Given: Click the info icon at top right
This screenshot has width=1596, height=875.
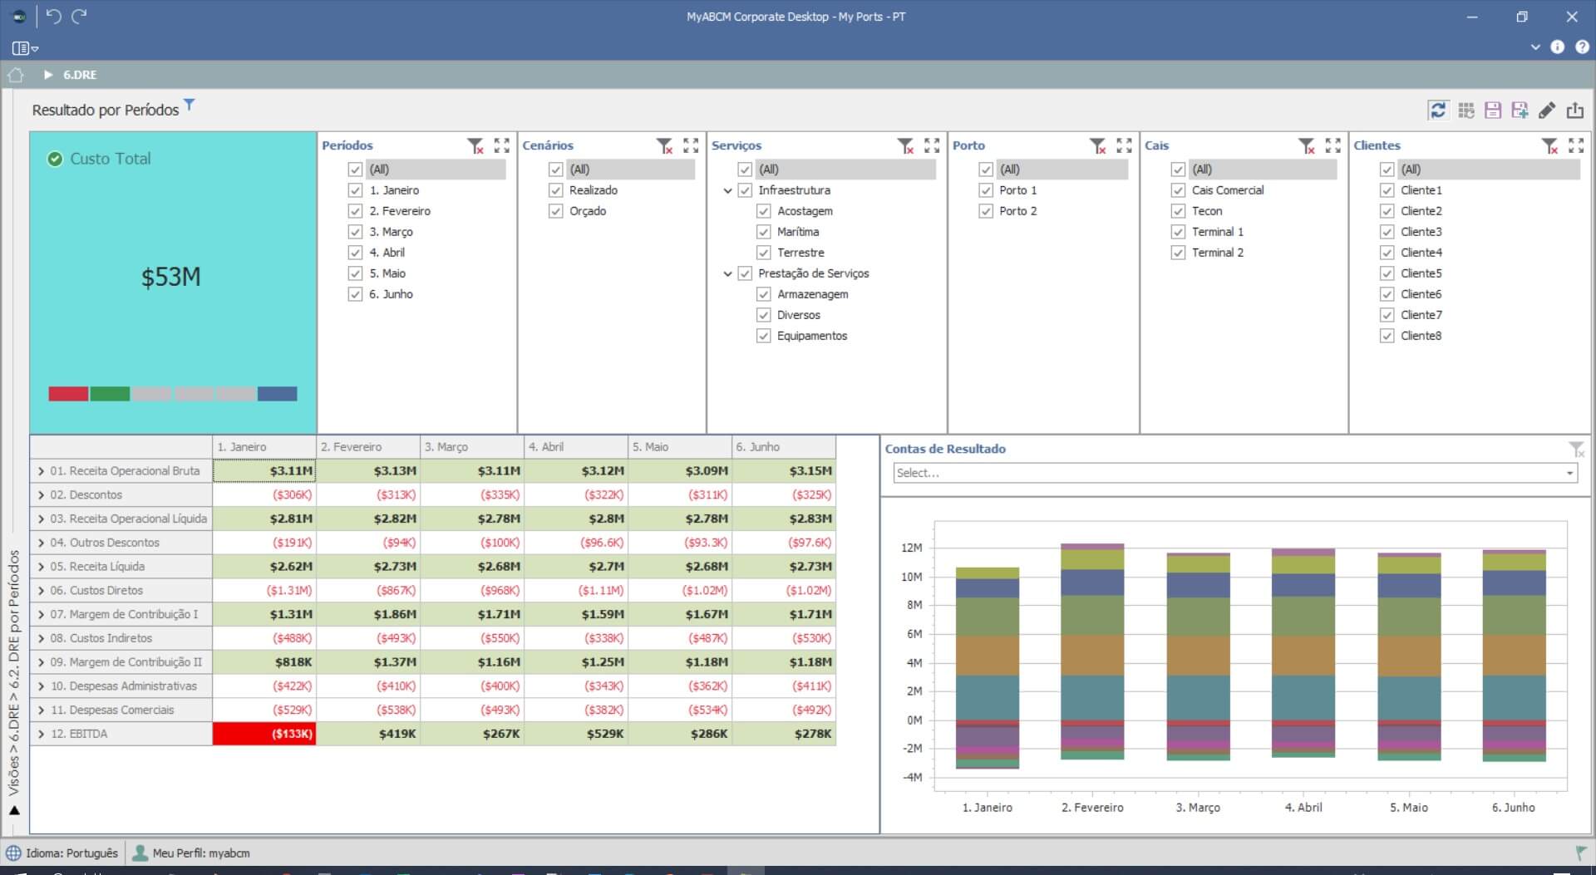Looking at the screenshot, I should pos(1558,47).
